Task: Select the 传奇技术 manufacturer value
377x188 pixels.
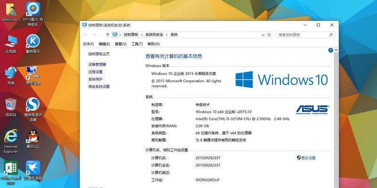Action: (x=203, y=105)
